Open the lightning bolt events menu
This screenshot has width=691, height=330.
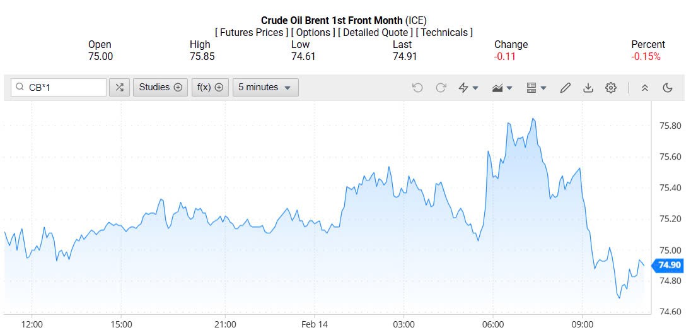point(468,88)
